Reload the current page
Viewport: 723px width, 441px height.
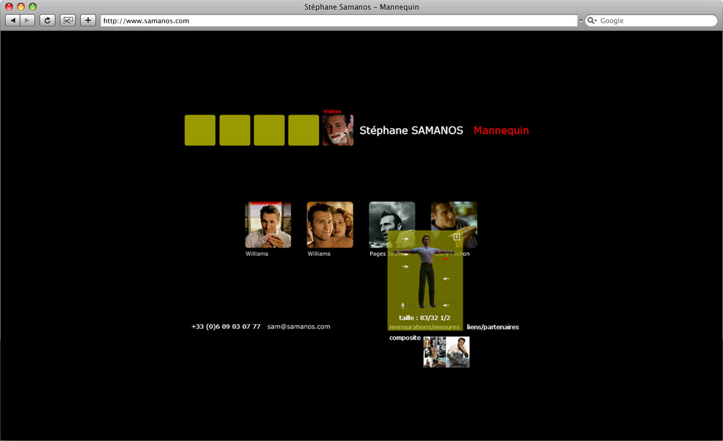[47, 20]
